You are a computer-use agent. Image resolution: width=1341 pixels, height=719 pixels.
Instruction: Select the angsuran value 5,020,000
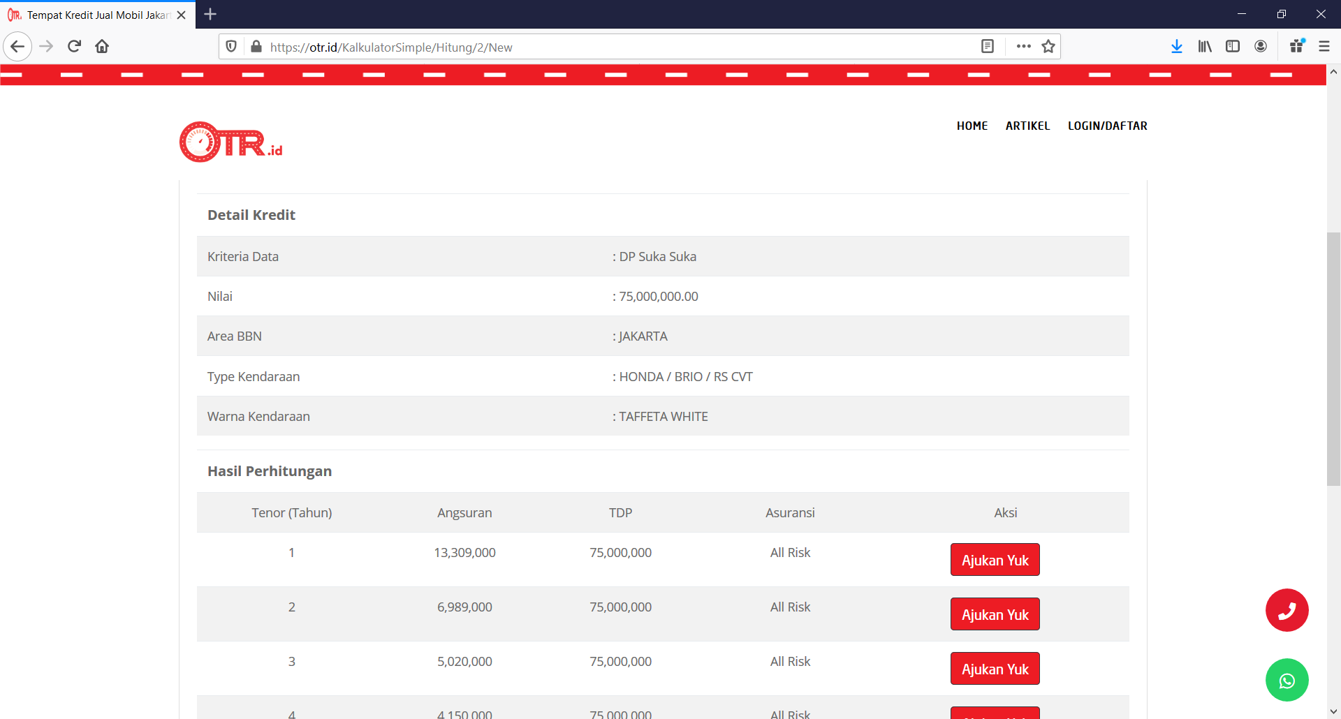[x=464, y=662]
